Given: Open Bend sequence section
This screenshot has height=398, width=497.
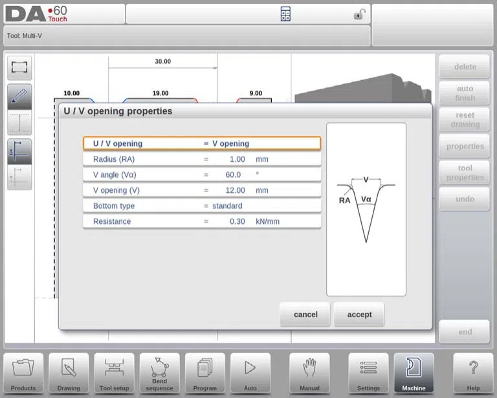Looking at the screenshot, I should pos(159,373).
